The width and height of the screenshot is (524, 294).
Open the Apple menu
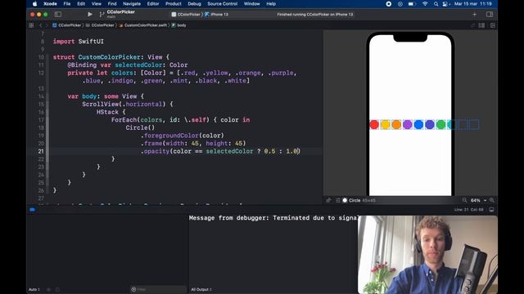coord(34,4)
